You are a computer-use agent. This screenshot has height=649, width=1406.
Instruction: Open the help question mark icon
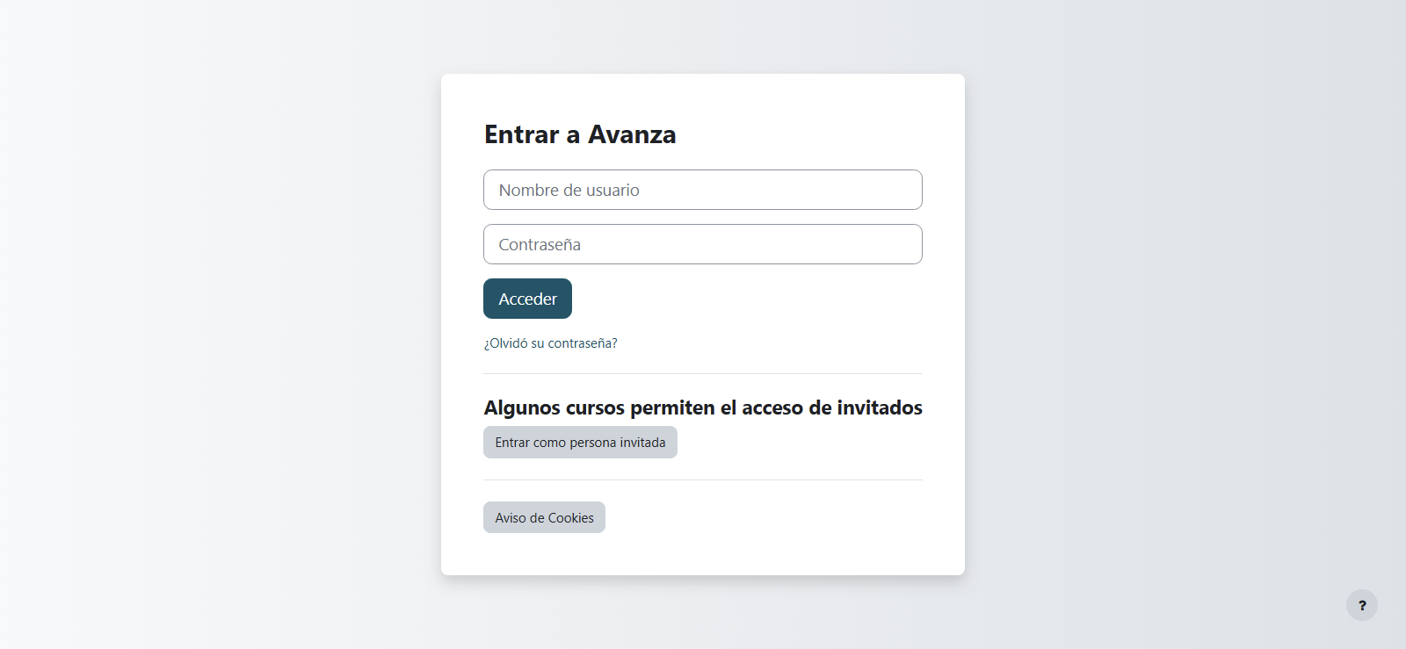pyautogui.click(x=1361, y=605)
